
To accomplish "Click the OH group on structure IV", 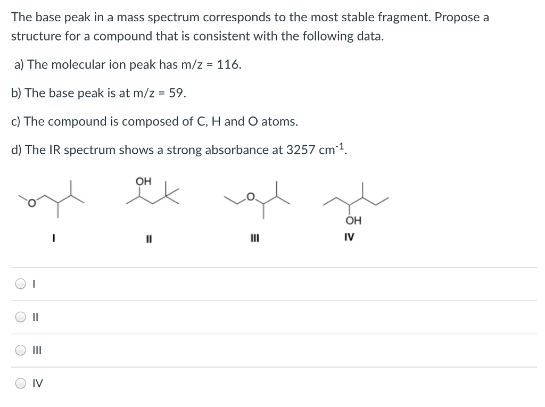I will 353,221.
